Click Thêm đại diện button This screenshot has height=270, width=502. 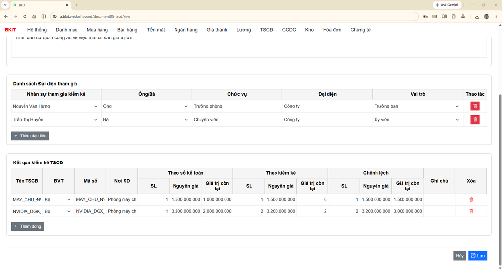tap(30, 136)
